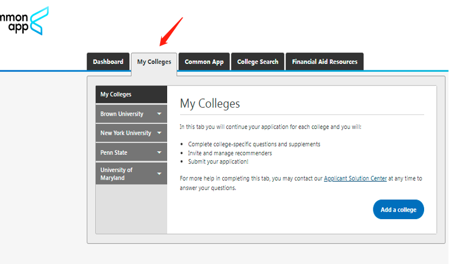Expand the Penn State dropdown arrow
Screen dimensions: 449x264
(x=159, y=153)
